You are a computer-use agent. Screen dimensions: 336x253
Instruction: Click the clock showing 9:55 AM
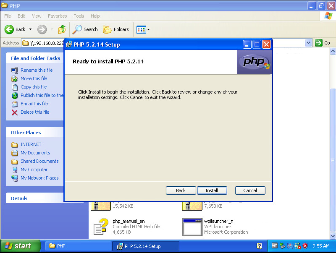click(321, 246)
